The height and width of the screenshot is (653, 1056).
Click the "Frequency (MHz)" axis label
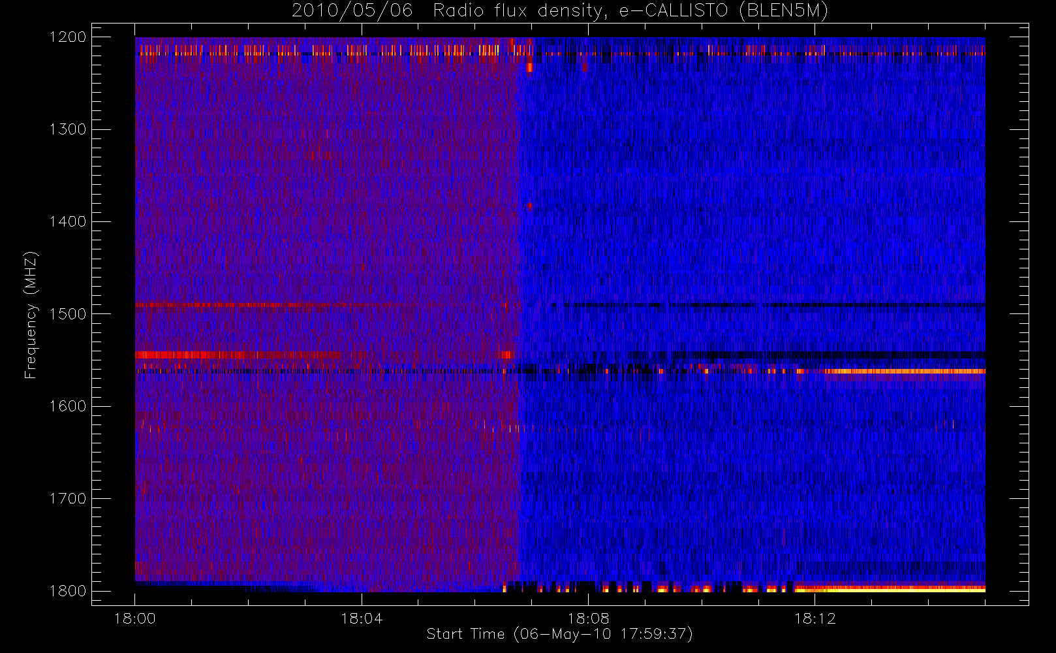pyautogui.click(x=30, y=315)
